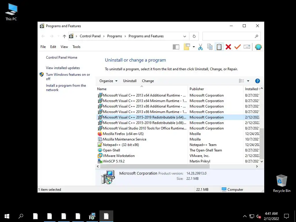The image size is (296, 222).
Task: Open View installed updates link
Action: [x=63, y=68]
